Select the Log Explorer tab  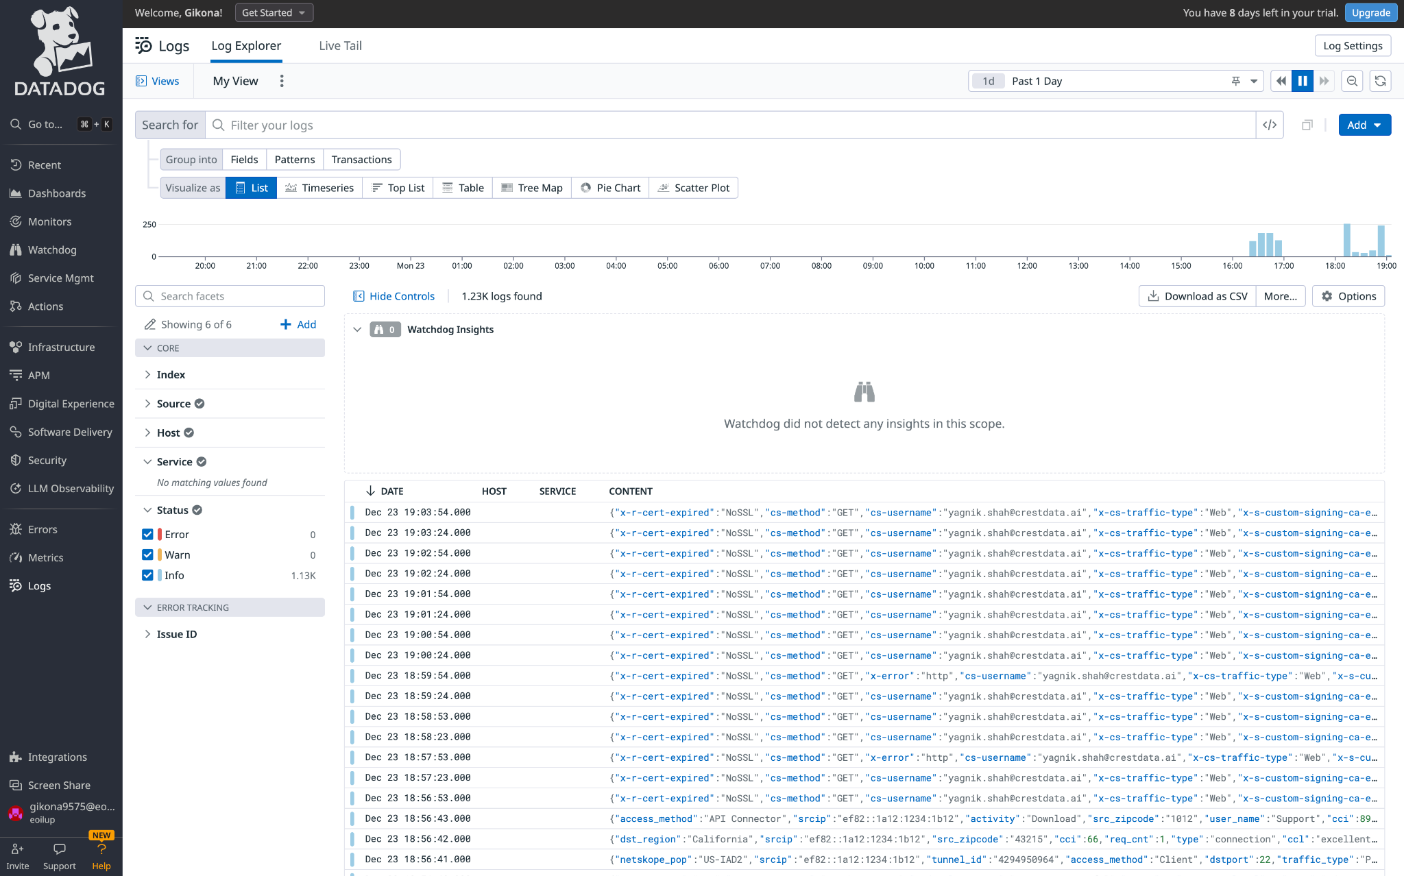tap(246, 46)
